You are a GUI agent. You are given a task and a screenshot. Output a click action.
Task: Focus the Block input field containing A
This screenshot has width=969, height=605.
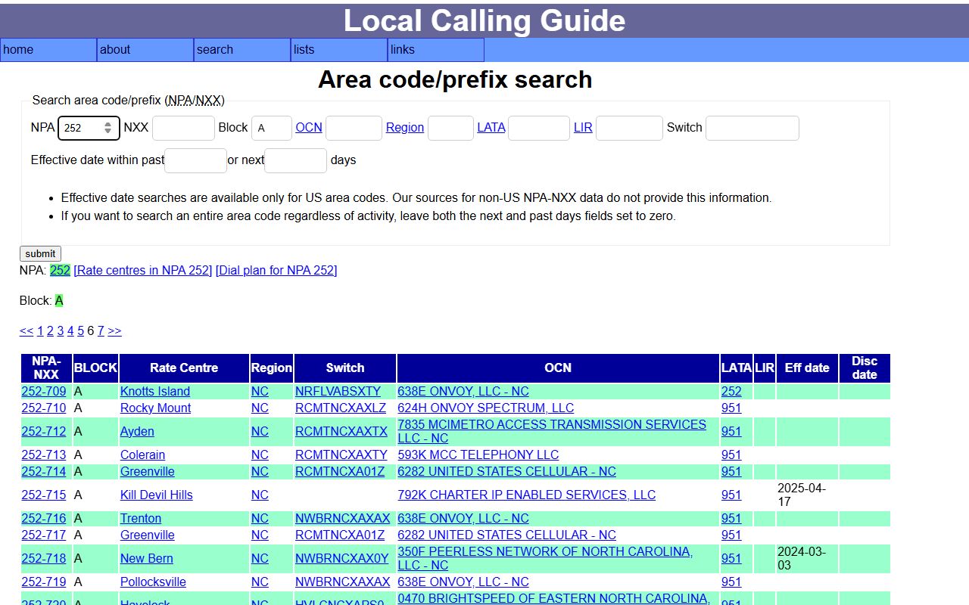[x=272, y=128]
